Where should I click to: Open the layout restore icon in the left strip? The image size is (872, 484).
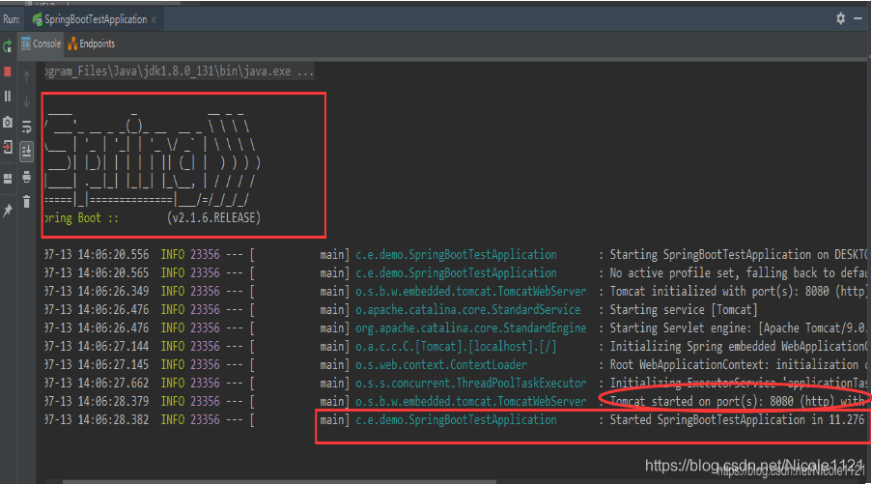pyautogui.click(x=7, y=179)
